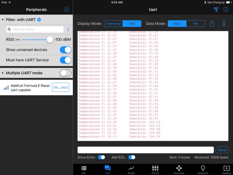Image resolution: width=233 pixels, height=175 pixels.
Task: Disconnect the Adafruit Formula E Racer
Action: pyautogui.click(x=61, y=87)
